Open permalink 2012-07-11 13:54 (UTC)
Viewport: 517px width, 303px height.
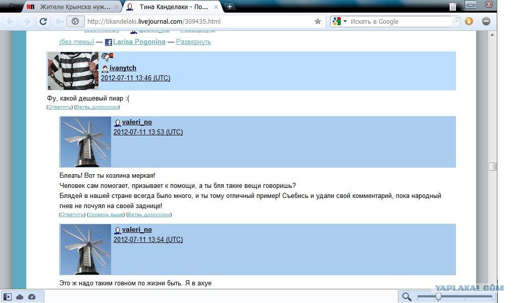click(x=148, y=240)
